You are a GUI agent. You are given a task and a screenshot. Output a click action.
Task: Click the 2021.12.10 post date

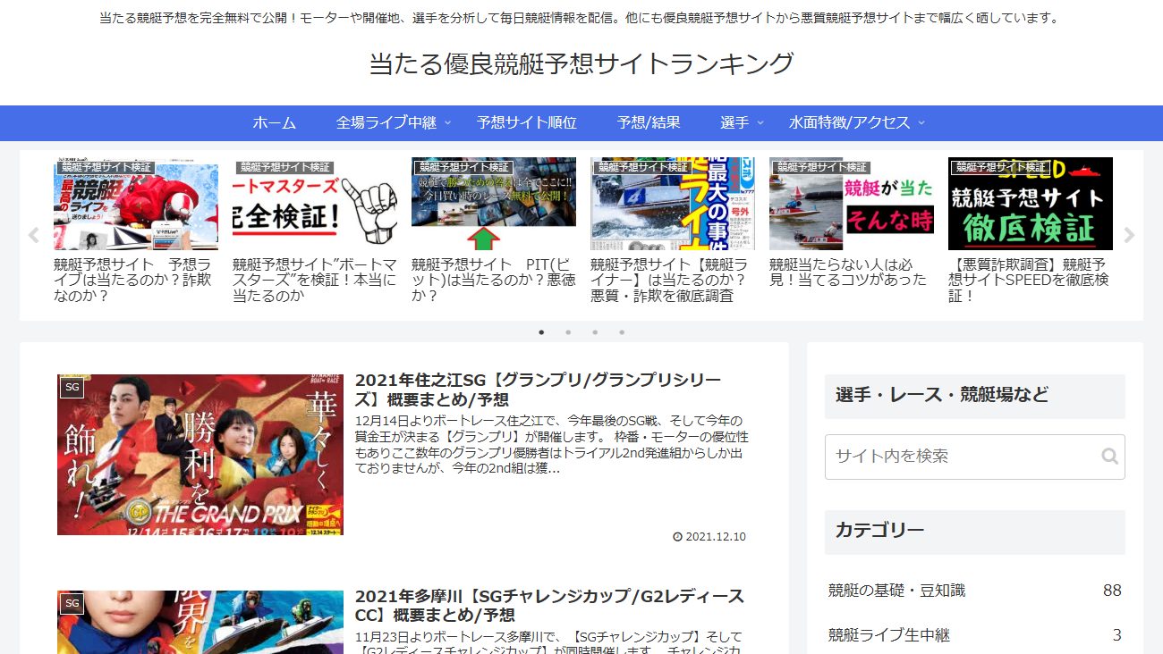pos(709,537)
